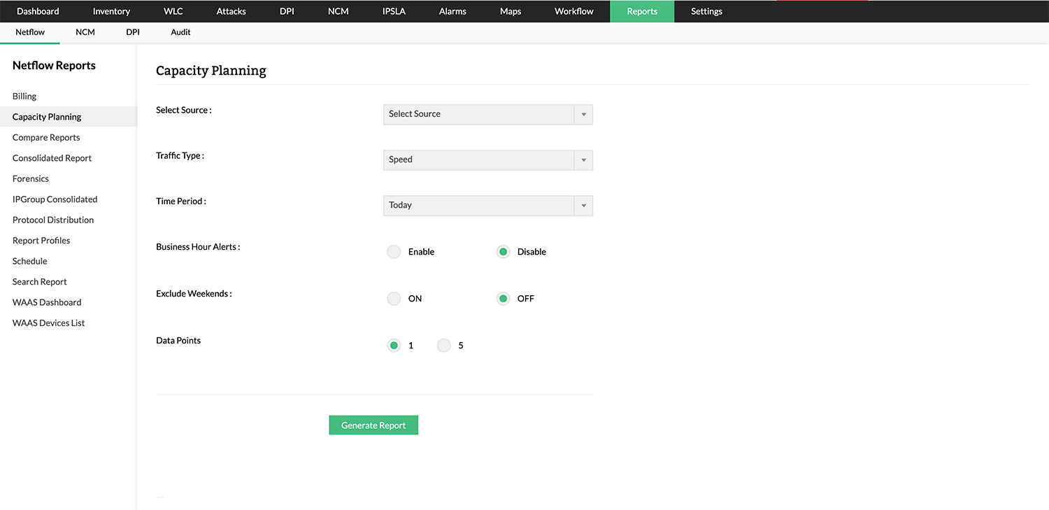Open the DPI tab in top navigation bar
The height and width of the screenshot is (510, 1049).
pyautogui.click(x=287, y=11)
